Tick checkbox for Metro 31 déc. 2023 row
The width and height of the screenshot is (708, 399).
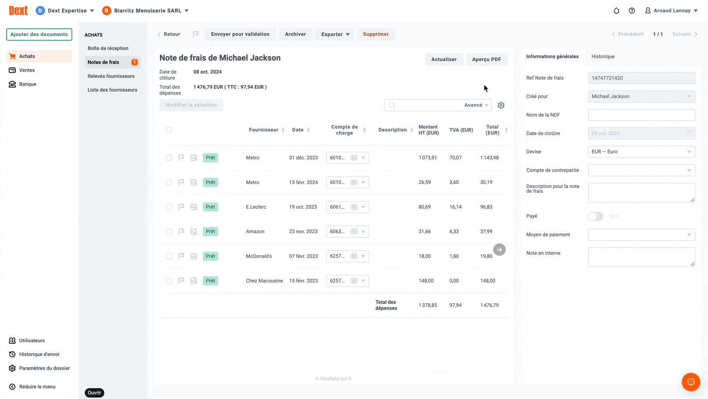pyautogui.click(x=169, y=158)
